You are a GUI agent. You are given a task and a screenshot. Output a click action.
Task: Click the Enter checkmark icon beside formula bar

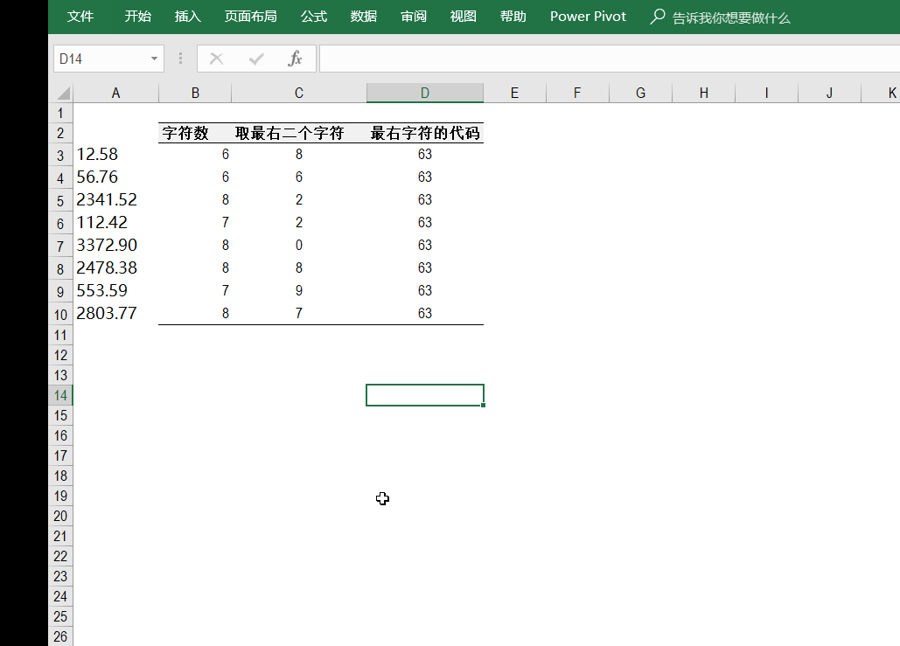(255, 58)
